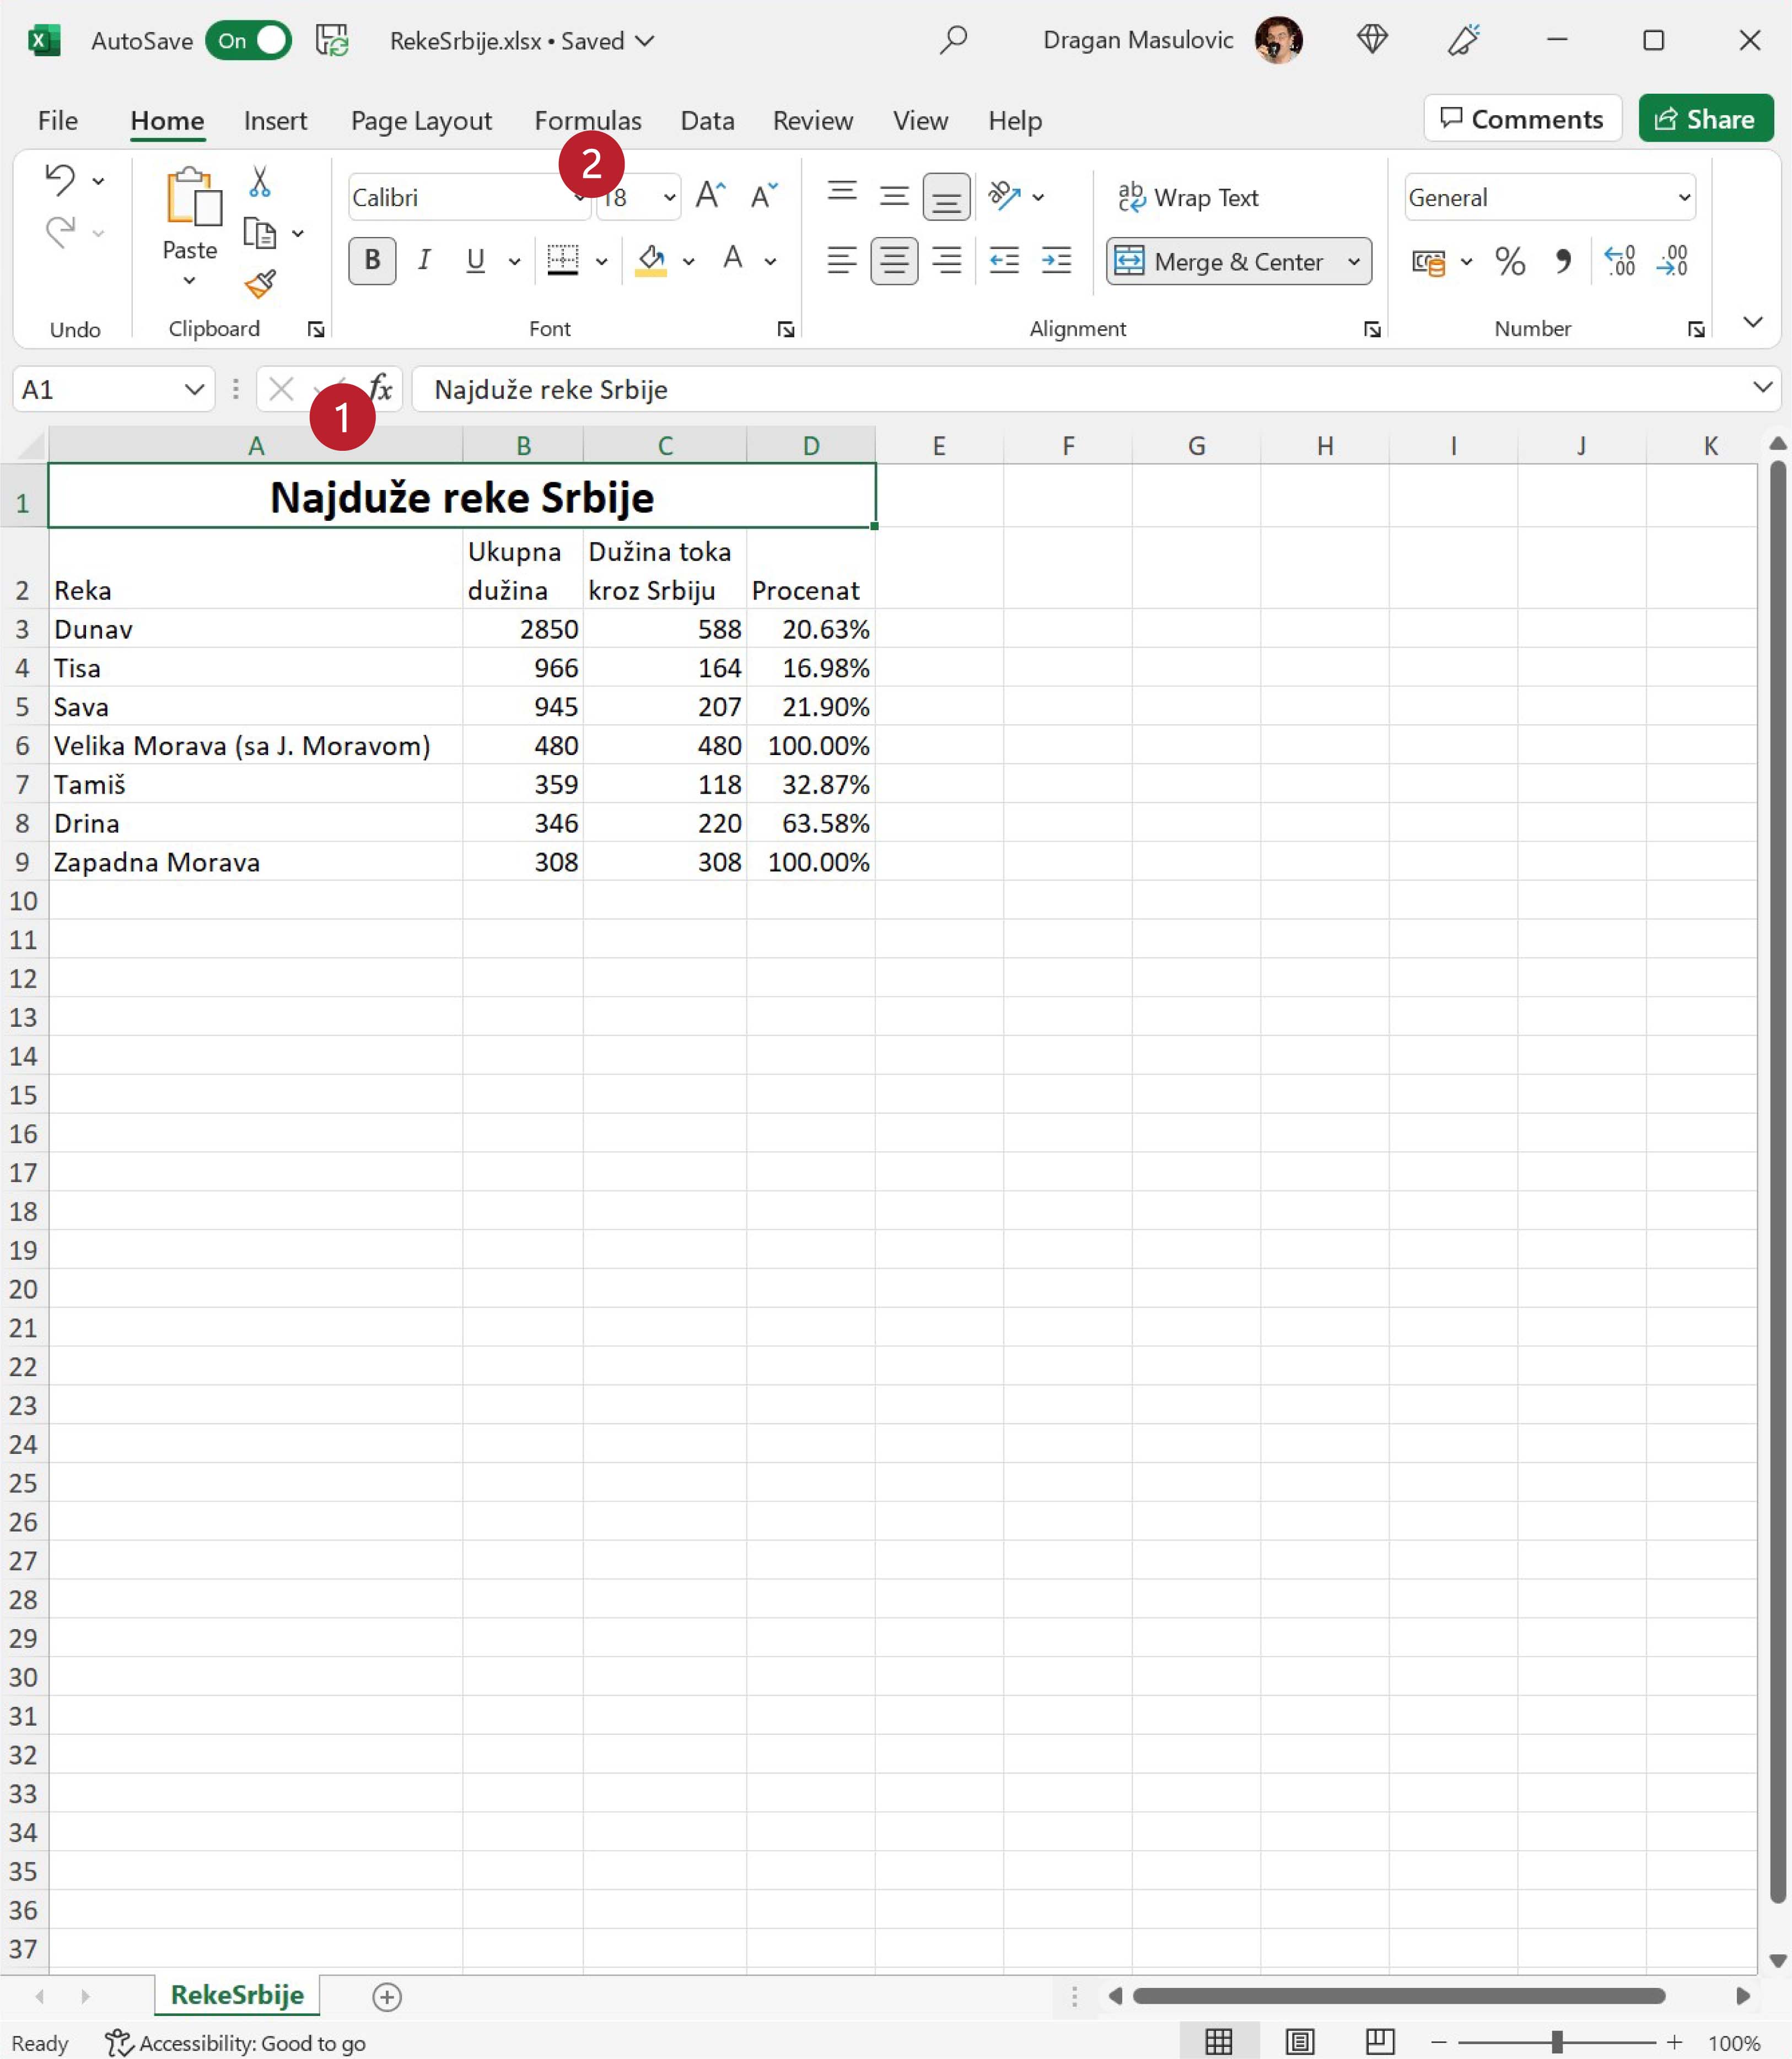Viewport: 1792px width, 2059px height.
Task: Click the Increase Indent icon
Action: (1056, 261)
